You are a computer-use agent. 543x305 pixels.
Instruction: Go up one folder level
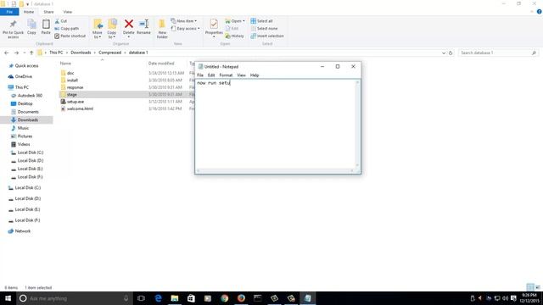point(31,53)
